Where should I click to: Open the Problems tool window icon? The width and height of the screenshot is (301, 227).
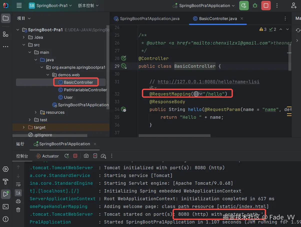pos(5,219)
